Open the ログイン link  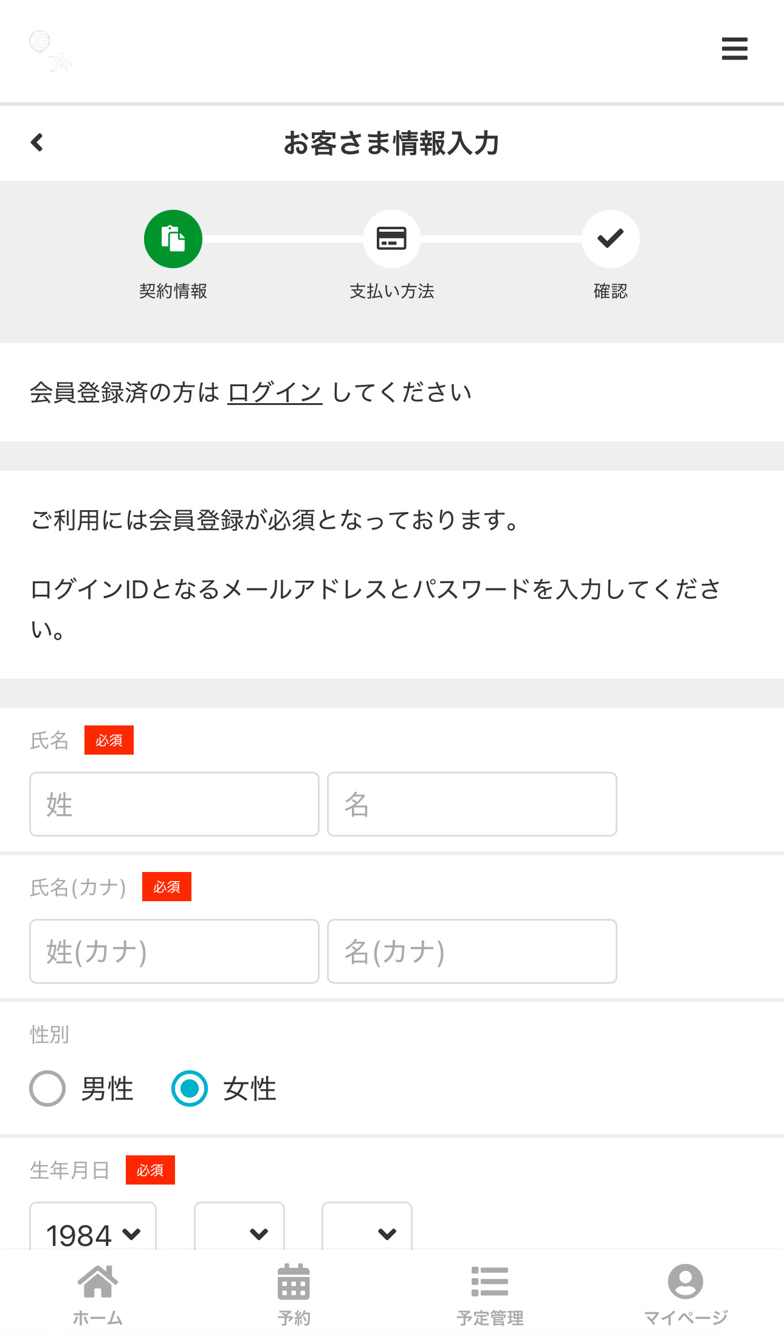[274, 392]
